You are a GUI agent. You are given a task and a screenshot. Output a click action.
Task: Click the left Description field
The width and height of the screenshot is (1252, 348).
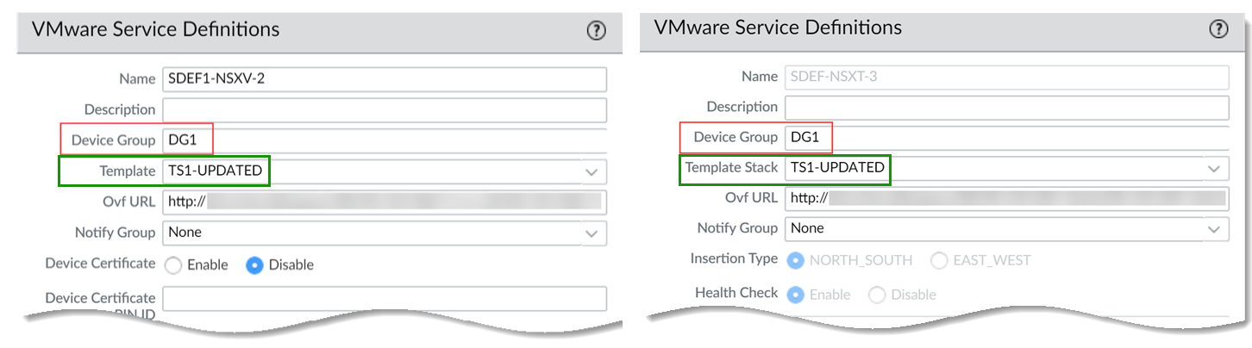click(384, 110)
